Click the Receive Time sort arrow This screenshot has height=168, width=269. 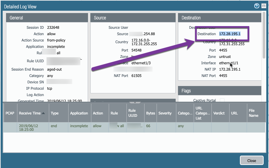coord(43,113)
